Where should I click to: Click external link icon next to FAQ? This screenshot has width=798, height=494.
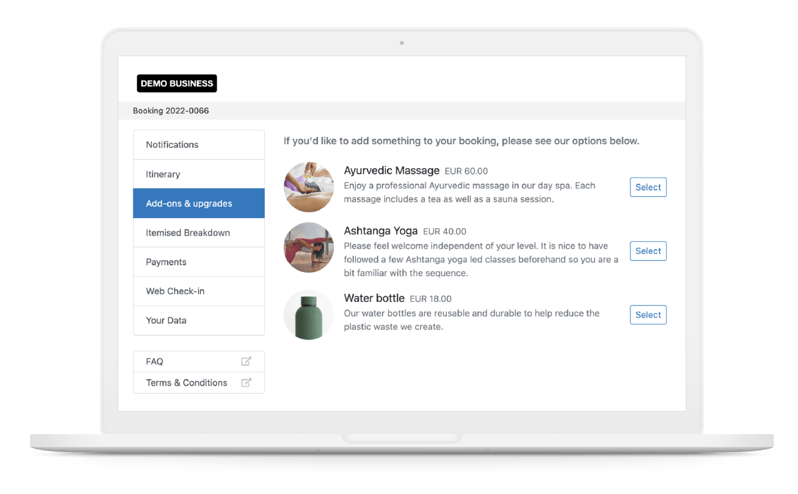(246, 362)
